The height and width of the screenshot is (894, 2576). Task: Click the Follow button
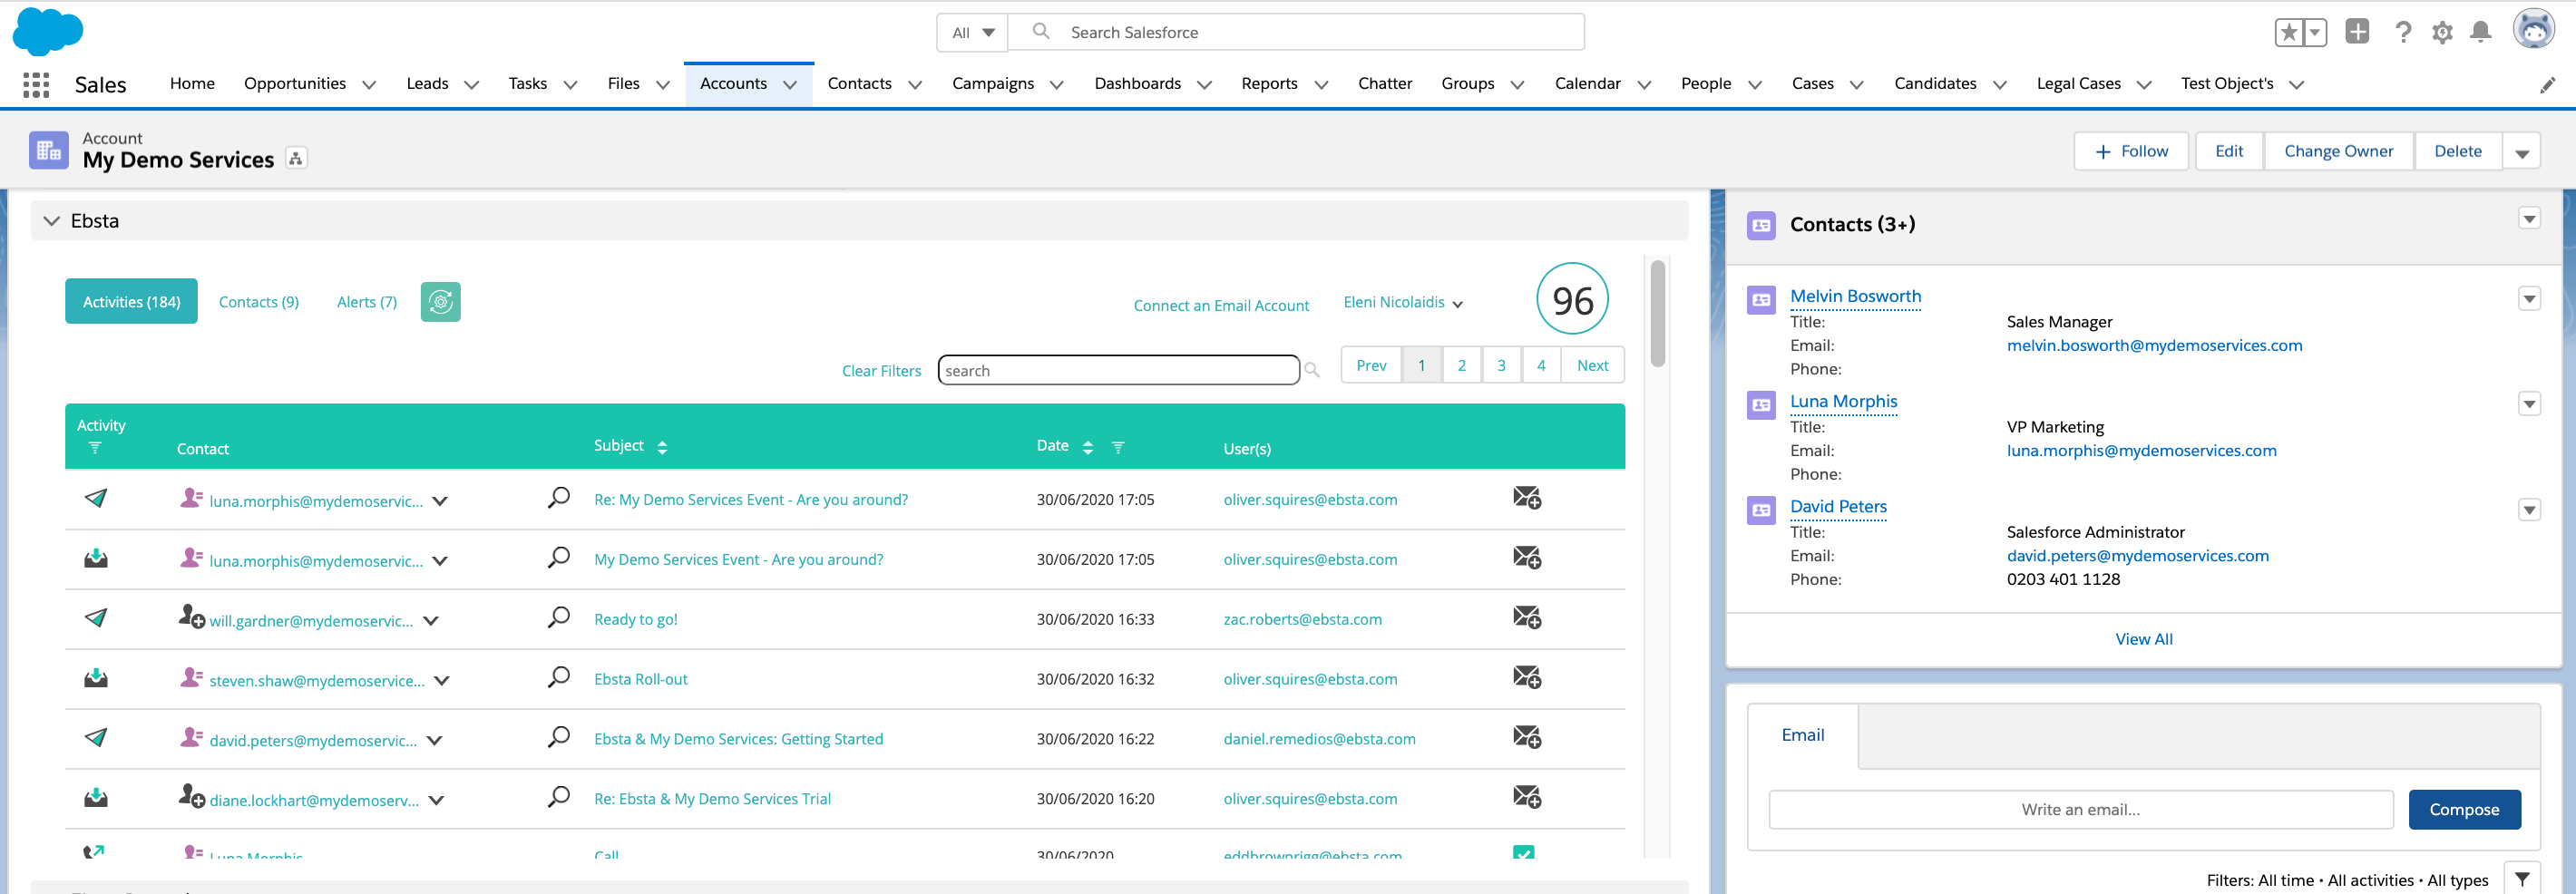2131,152
